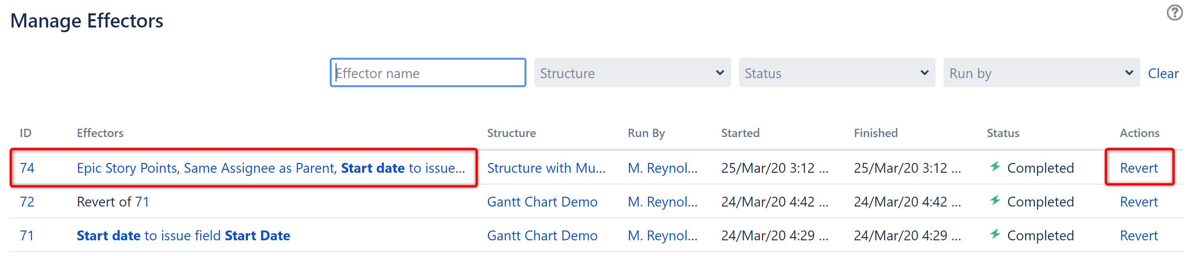Click the Completed lightning icon for effector 74
1195x256 pixels.
996,168
